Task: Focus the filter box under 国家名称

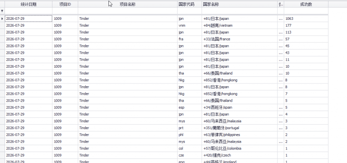Action: 239,11
